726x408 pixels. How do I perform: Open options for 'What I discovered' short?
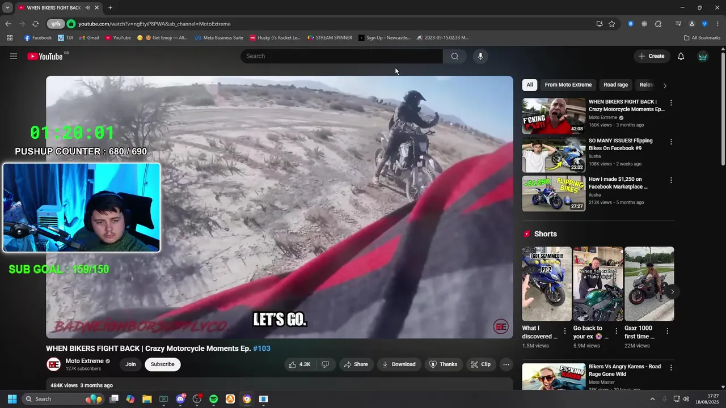click(564, 331)
